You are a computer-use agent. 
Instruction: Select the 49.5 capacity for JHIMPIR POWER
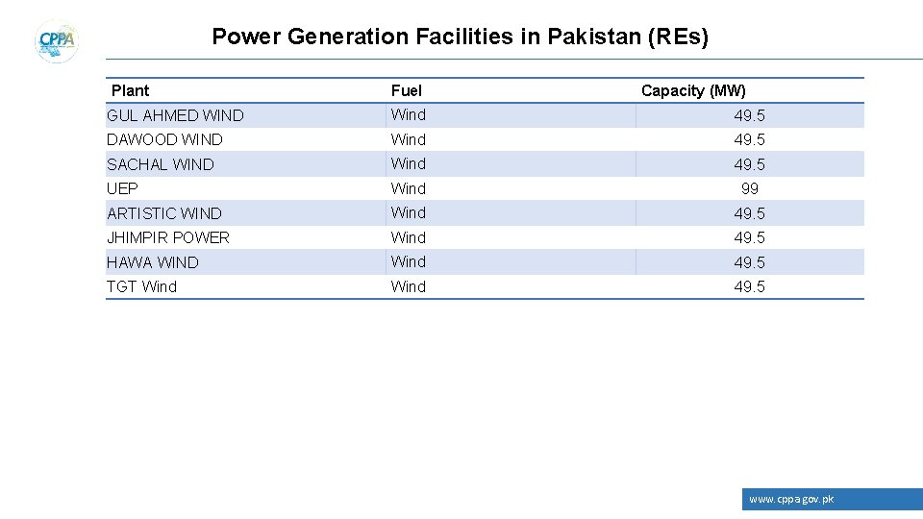click(749, 237)
